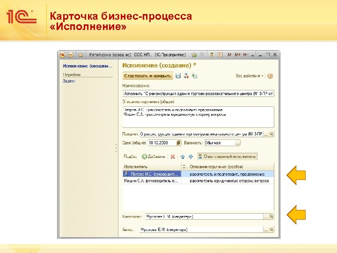Open the 1C main menu icon
This screenshot has width=337, height=253.
point(62,55)
